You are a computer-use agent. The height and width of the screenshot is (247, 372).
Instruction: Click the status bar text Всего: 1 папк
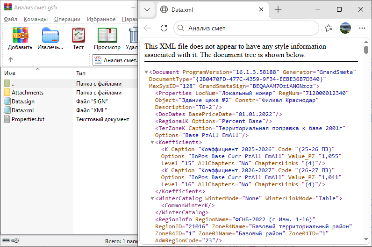121,241
